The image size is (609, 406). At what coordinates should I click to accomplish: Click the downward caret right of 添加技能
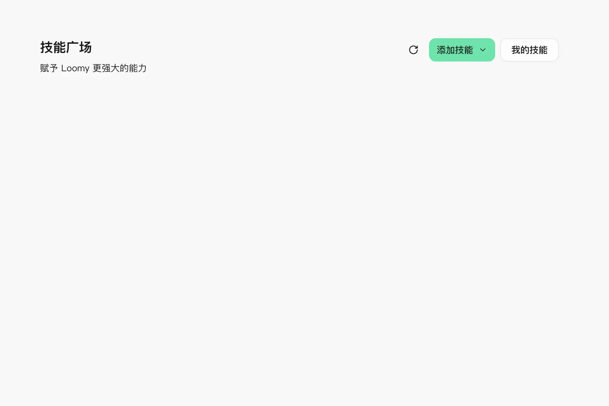[483, 50]
